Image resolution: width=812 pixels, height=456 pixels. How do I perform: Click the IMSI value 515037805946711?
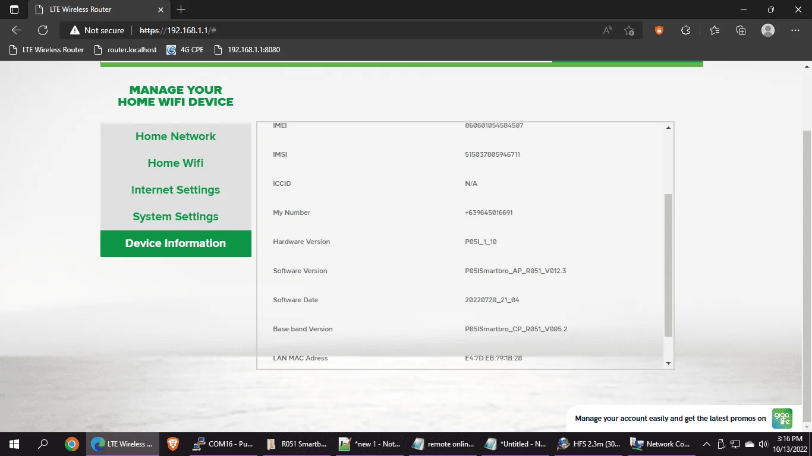492,154
